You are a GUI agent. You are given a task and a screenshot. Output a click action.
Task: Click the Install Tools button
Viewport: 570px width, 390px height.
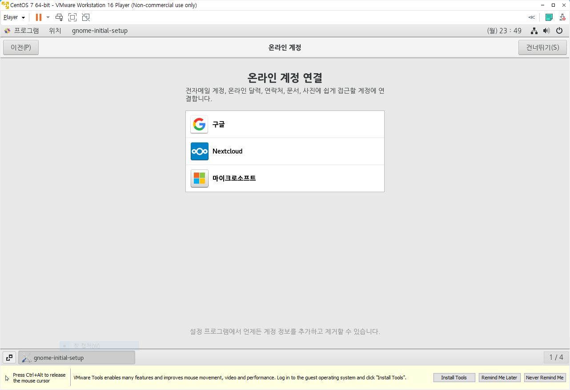[454, 378]
